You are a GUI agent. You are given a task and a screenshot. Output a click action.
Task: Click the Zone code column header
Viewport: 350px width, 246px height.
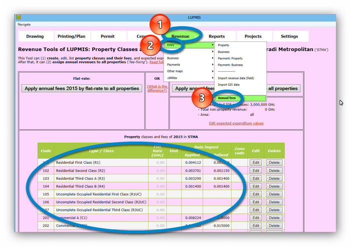[239, 151]
